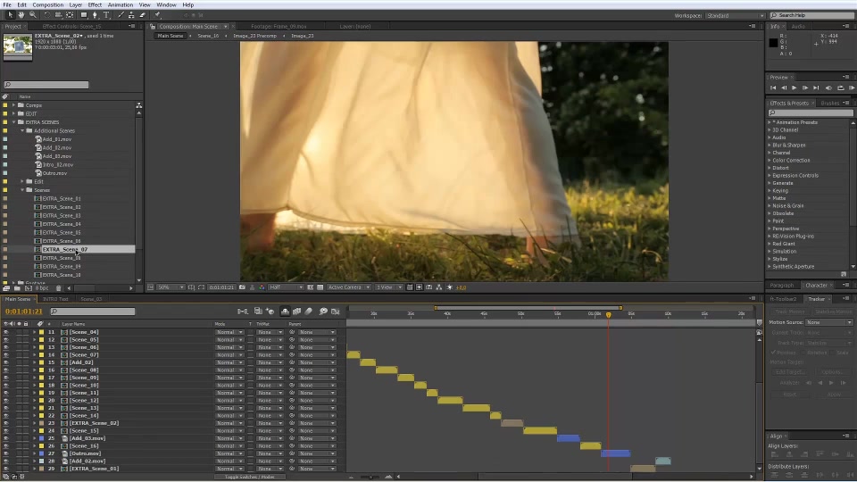Select the Clone Stamp tool

[131, 15]
